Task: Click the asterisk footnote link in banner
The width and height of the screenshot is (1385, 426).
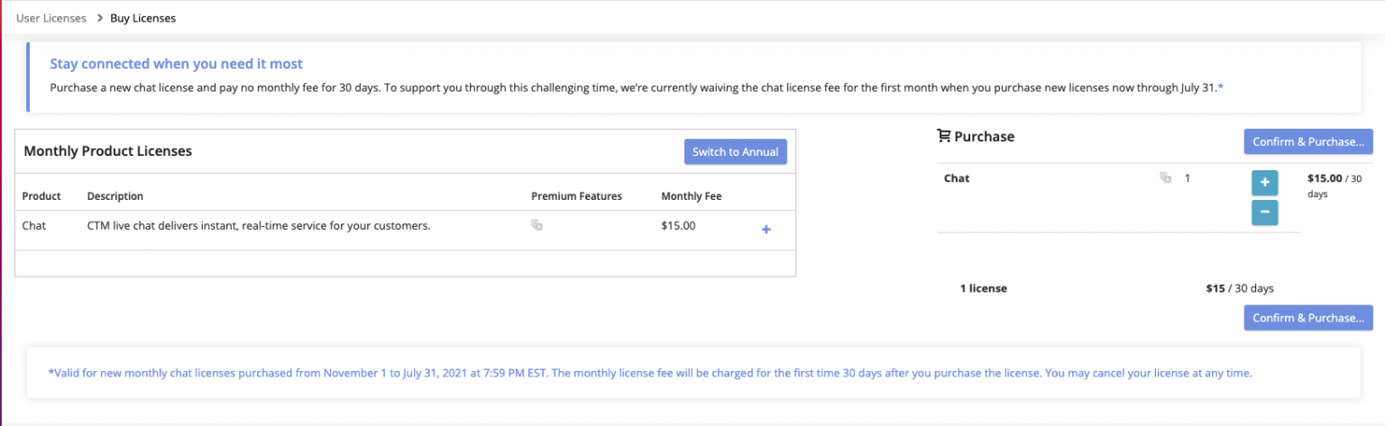Action: click(x=1221, y=87)
